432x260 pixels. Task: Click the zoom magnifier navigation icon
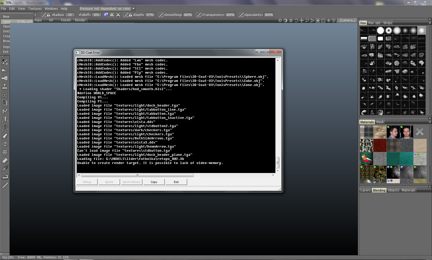click(x=307, y=21)
